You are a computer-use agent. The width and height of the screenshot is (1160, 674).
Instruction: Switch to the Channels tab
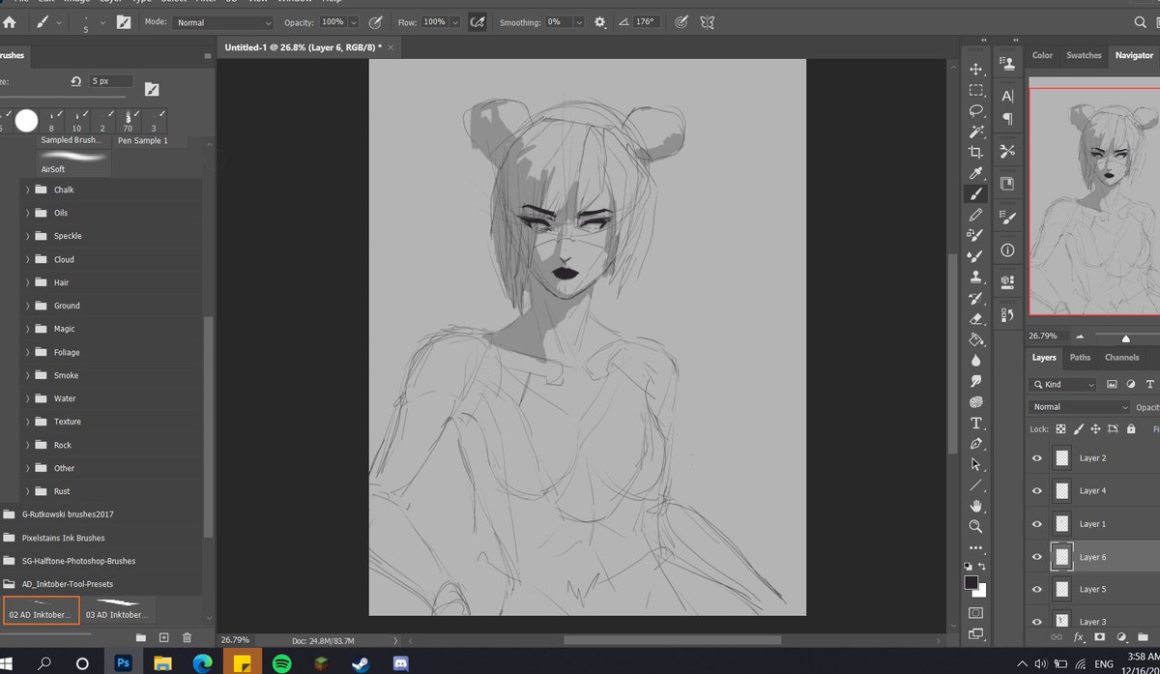tap(1121, 358)
